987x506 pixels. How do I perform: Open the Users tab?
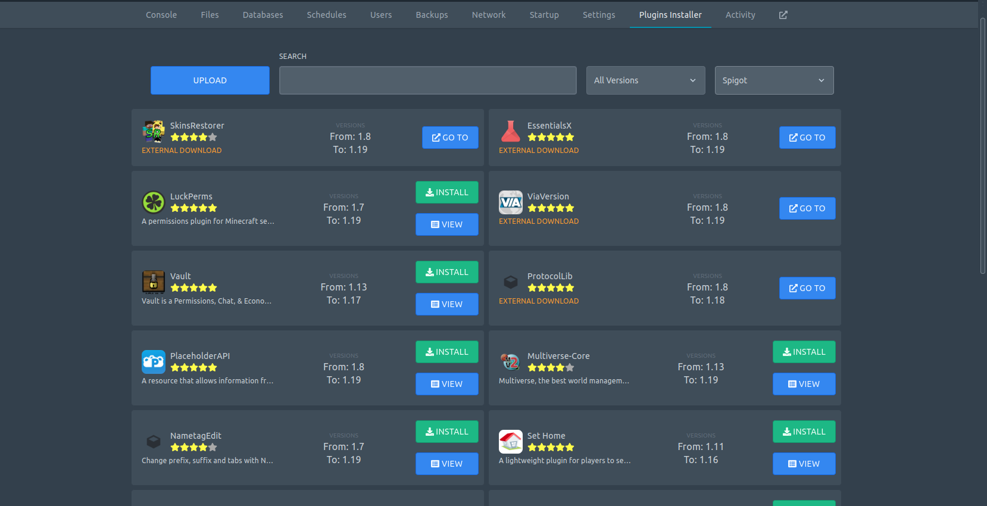click(381, 15)
